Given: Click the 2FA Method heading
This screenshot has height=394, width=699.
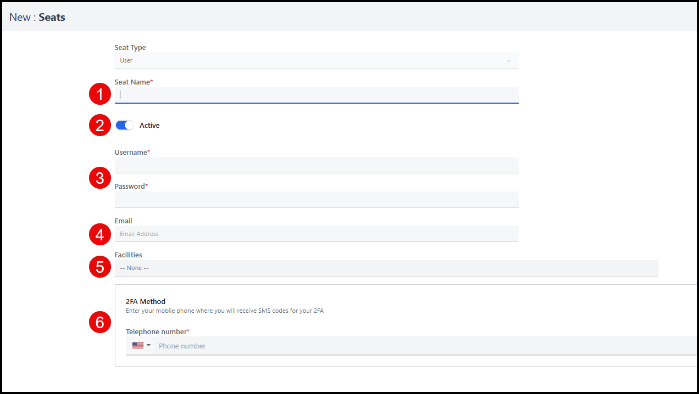Looking at the screenshot, I should [146, 301].
